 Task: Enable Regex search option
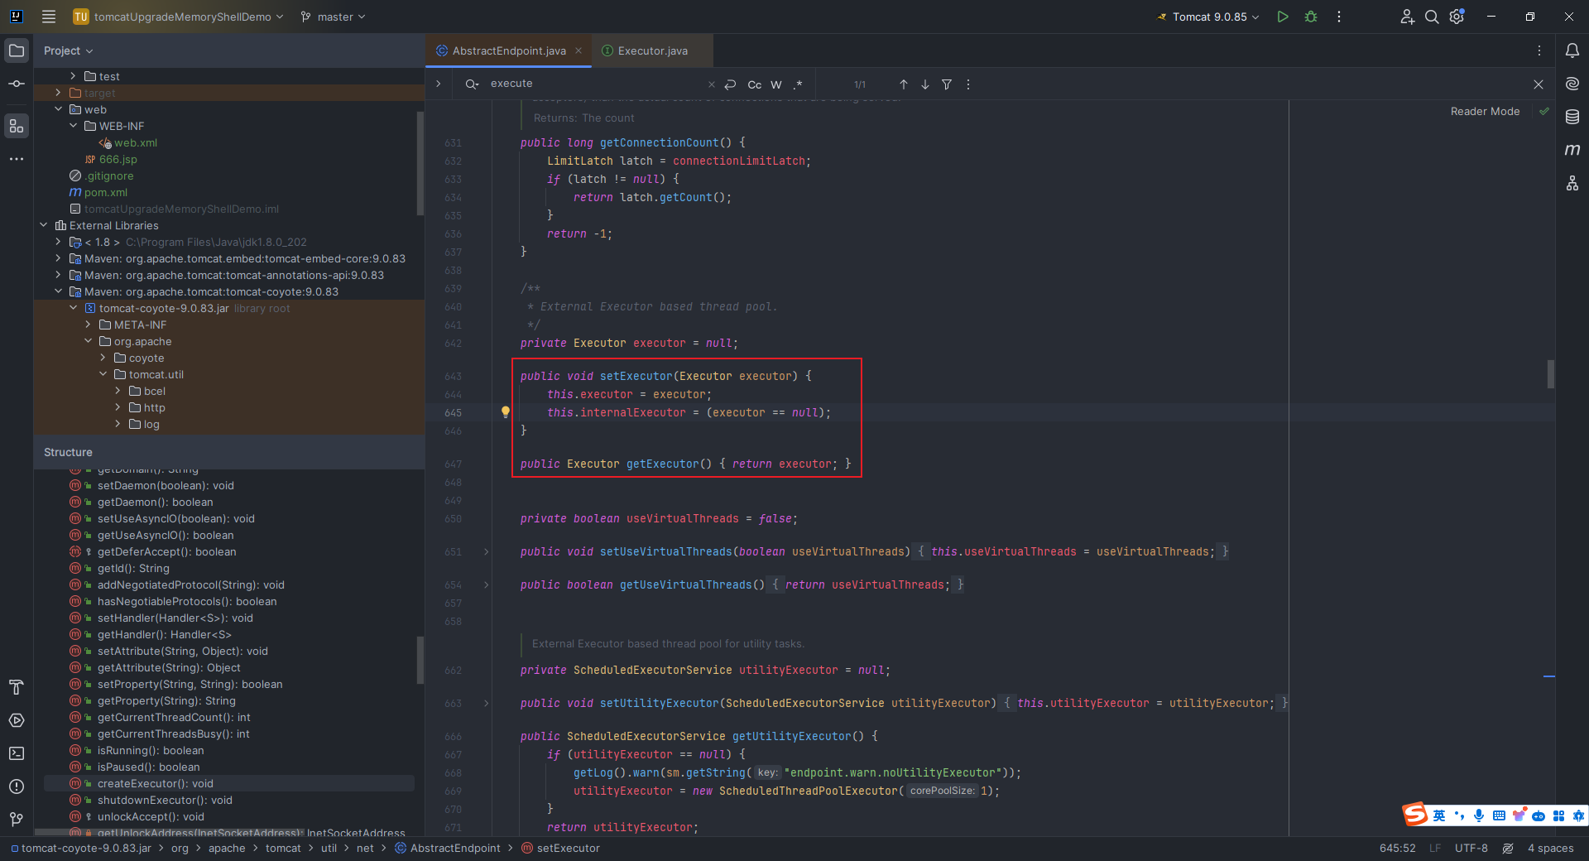(x=798, y=84)
